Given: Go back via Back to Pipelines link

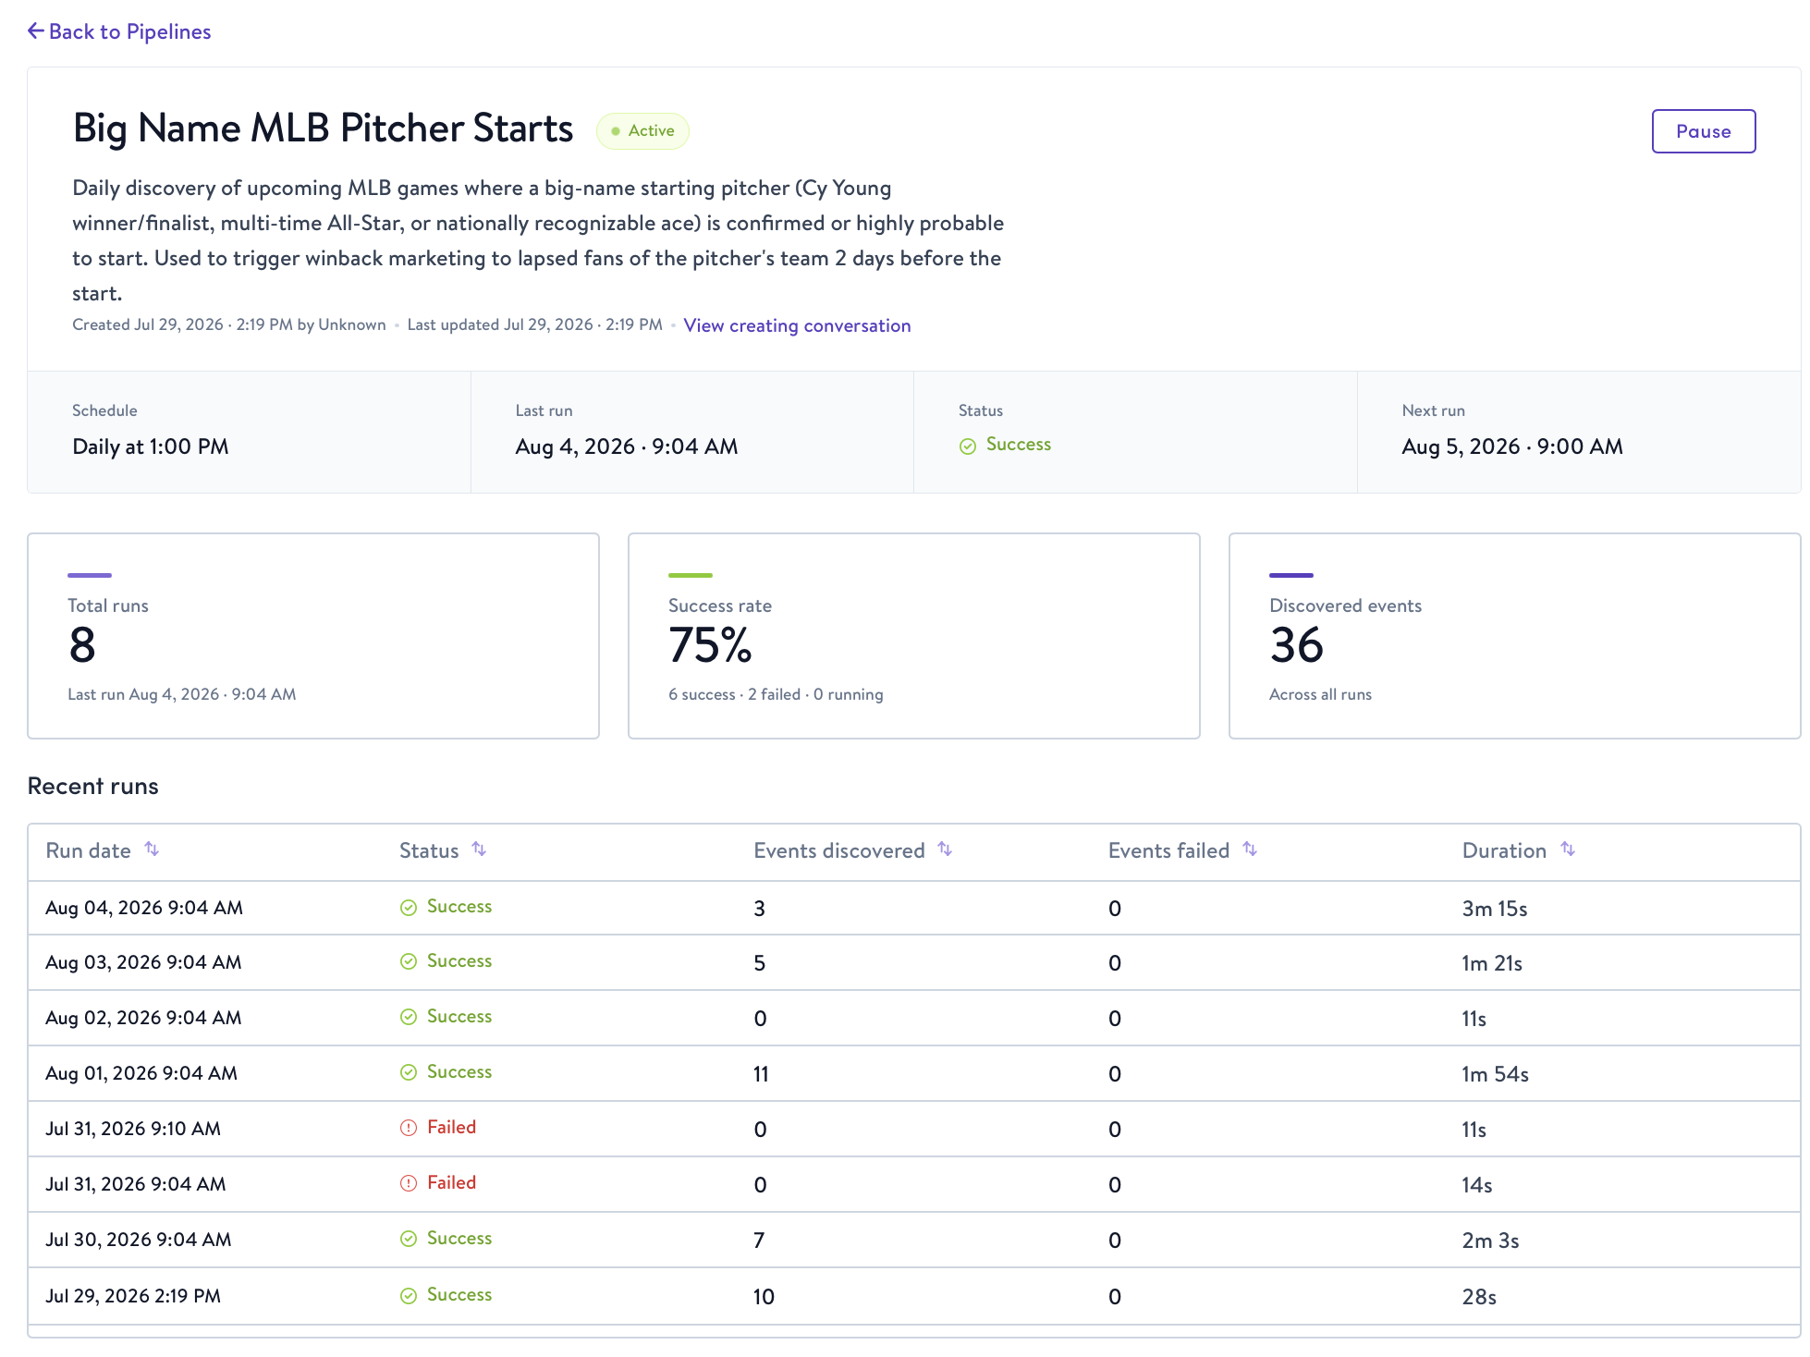Looking at the screenshot, I should pos(119,31).
